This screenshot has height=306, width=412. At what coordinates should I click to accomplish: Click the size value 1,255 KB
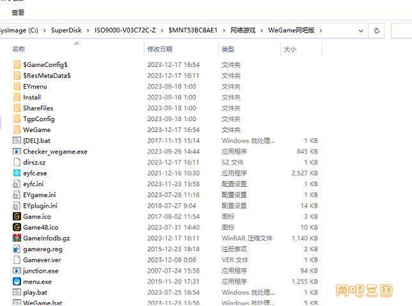[305, 282]
